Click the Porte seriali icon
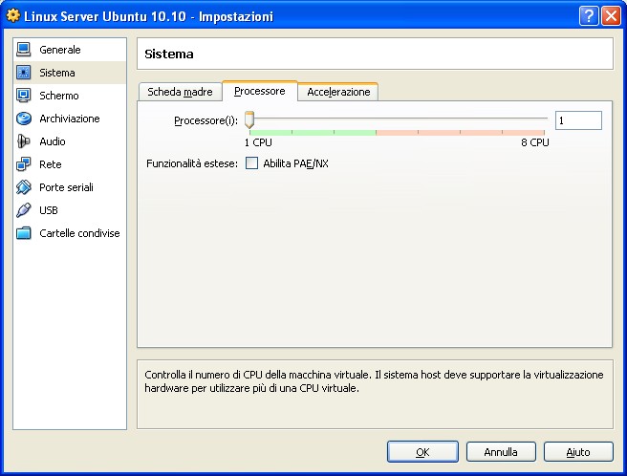The image size is (627, 476). point(24,187)
